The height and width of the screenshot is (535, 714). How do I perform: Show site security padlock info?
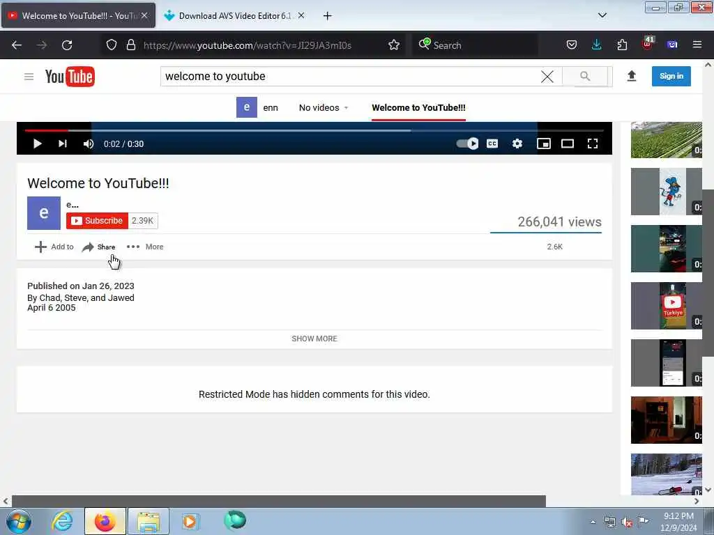(x=131, y=45)
